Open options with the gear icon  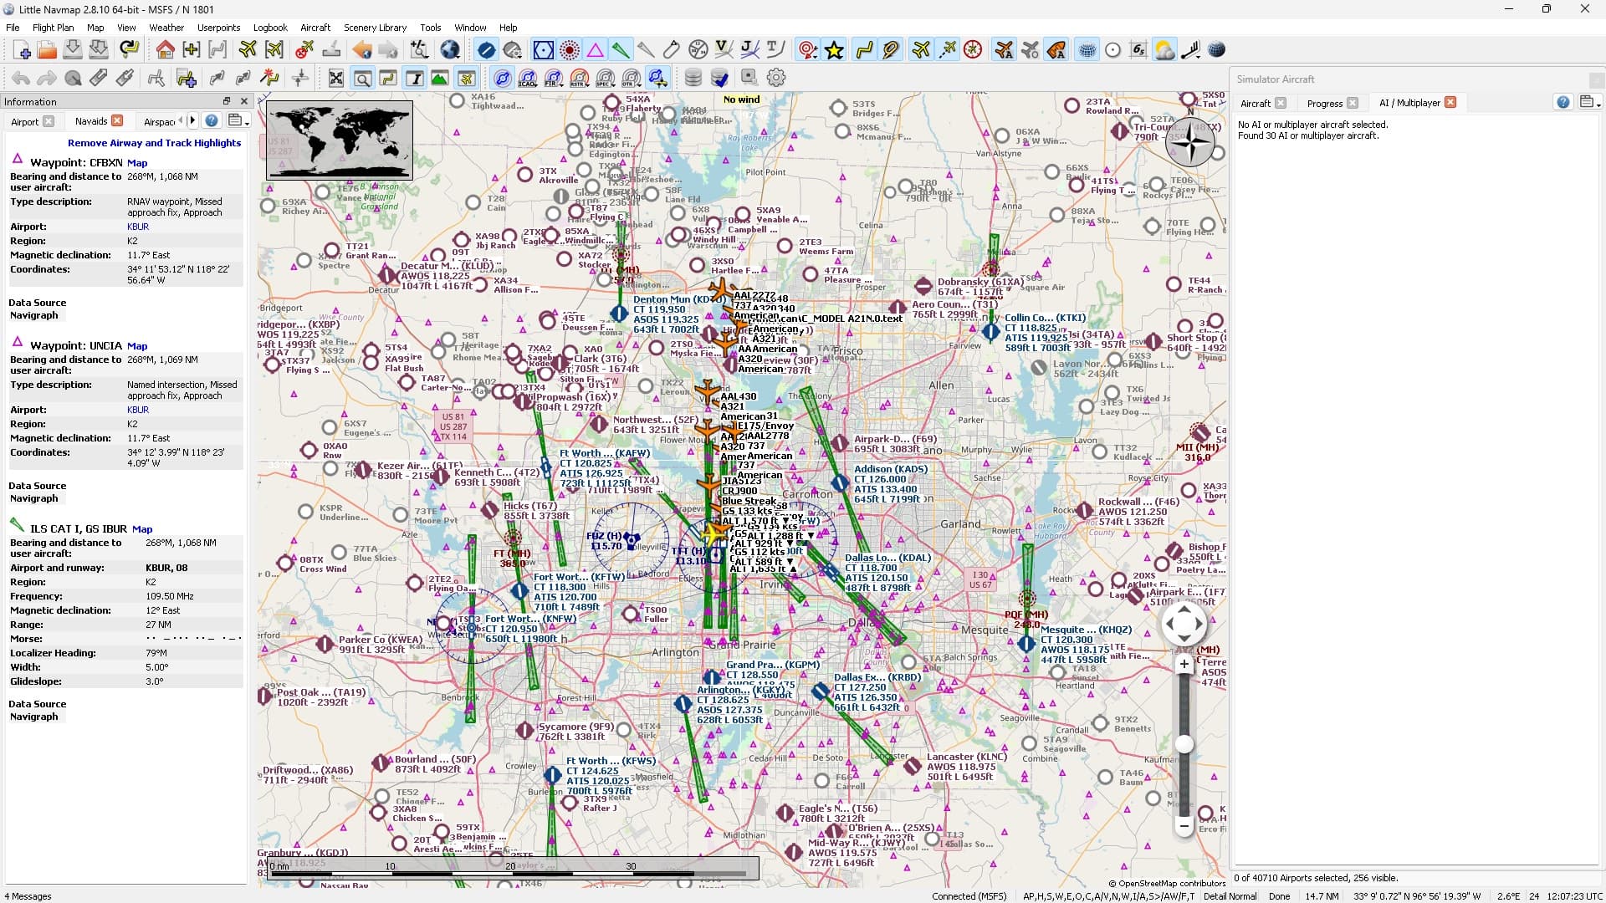pos(776,78)
